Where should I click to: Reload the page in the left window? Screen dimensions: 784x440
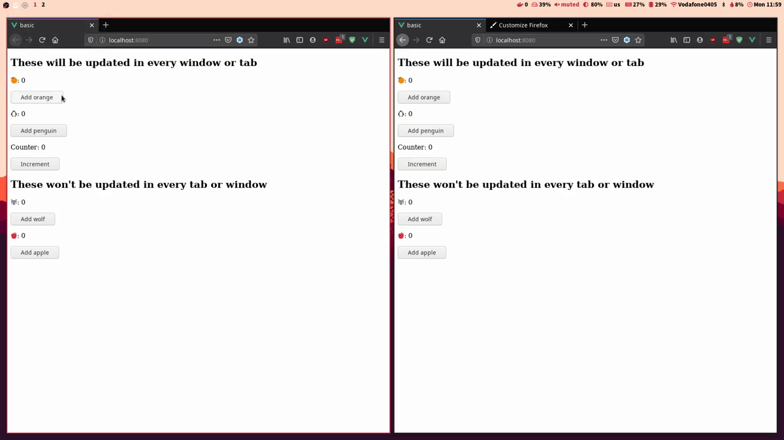(42, 40)
